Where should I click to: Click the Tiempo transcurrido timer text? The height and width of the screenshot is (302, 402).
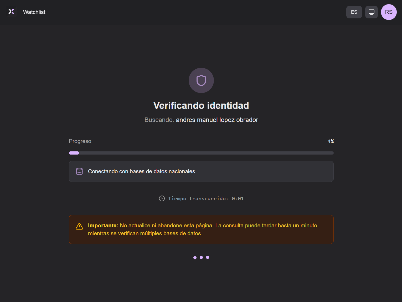206,198
